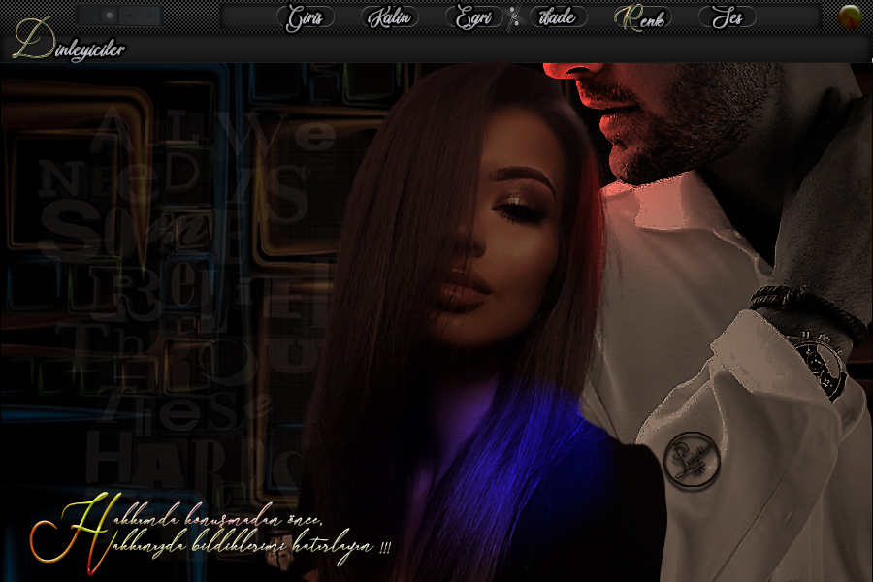Toggle the Ses sound option
This screenshot has height=582, width=873.
click(x=727, y=17)
